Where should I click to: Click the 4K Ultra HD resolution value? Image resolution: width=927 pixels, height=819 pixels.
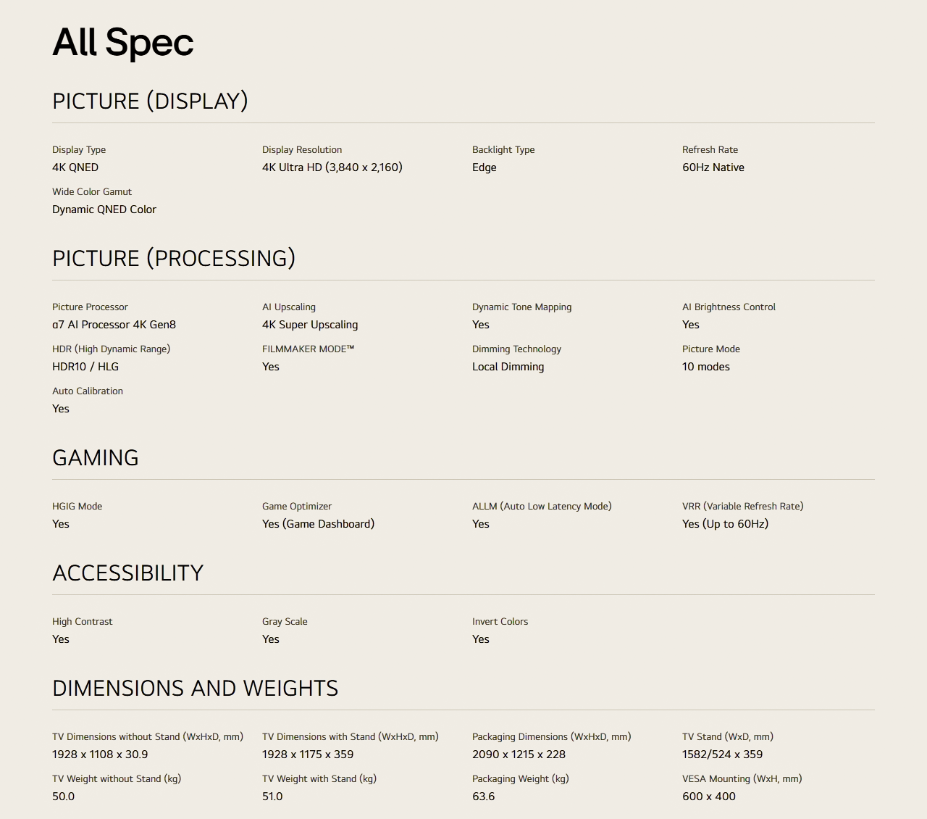[332, 167]
